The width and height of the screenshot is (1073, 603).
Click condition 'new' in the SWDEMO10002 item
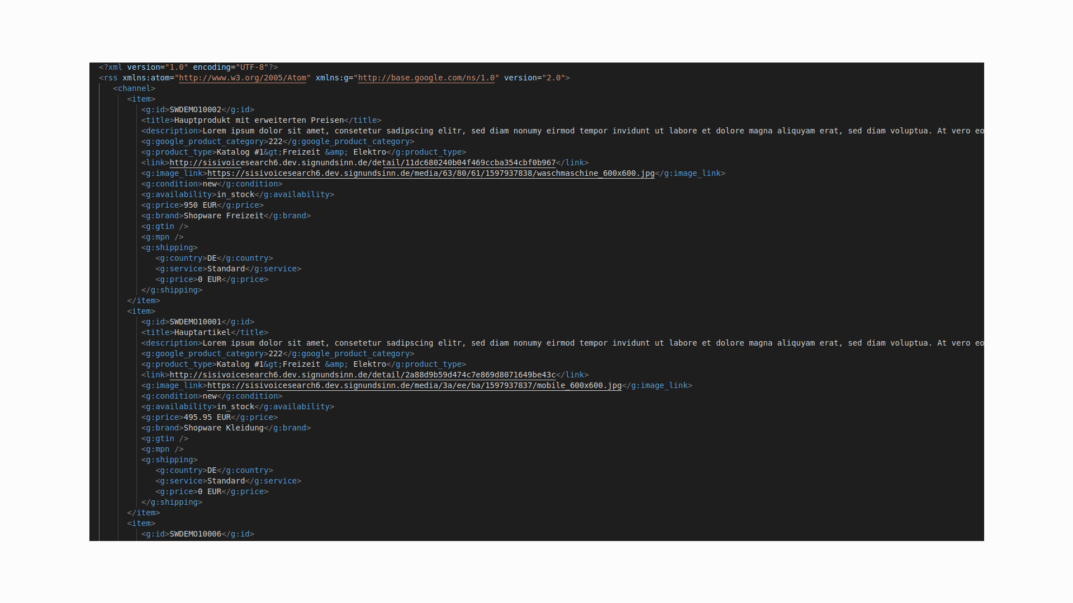[210, 184]
